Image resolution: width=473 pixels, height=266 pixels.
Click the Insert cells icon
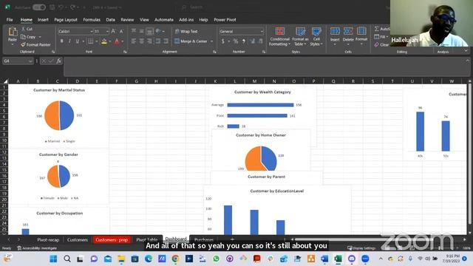pyautogui.click(x=335, y=31)
